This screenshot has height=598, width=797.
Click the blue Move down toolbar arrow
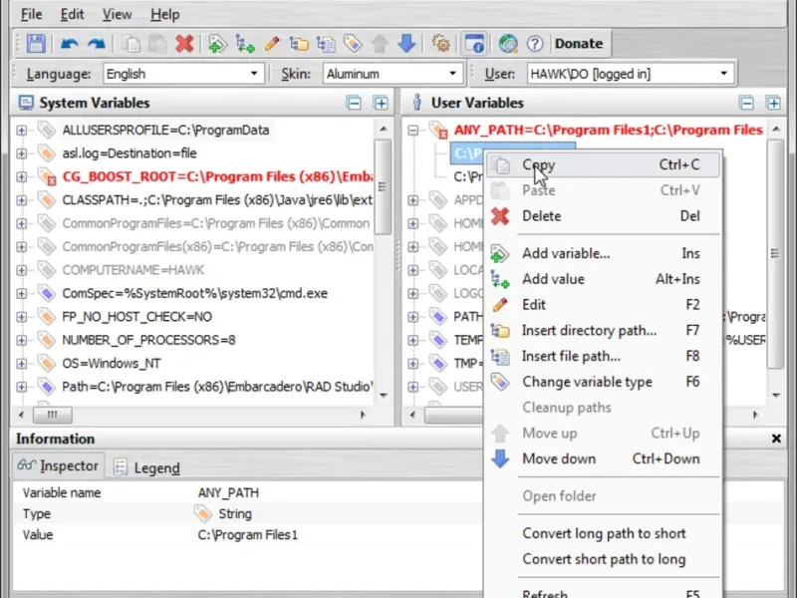(406, 44)
